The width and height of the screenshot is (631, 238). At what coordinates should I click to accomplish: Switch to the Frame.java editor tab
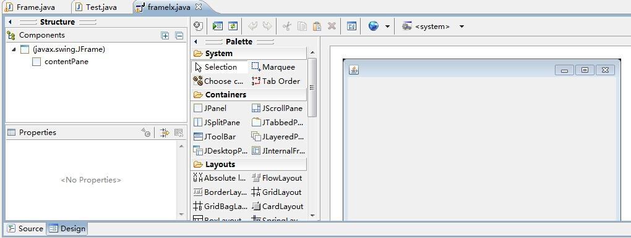(30, 7)
